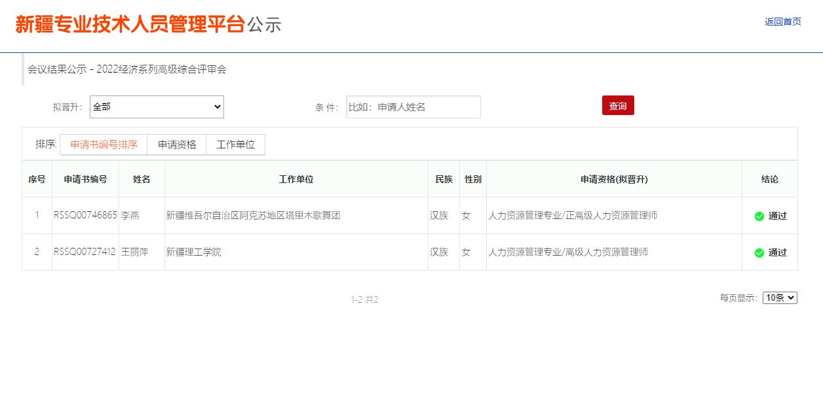Click the green check icon in 王丽萍's row

tap(759, 253)
